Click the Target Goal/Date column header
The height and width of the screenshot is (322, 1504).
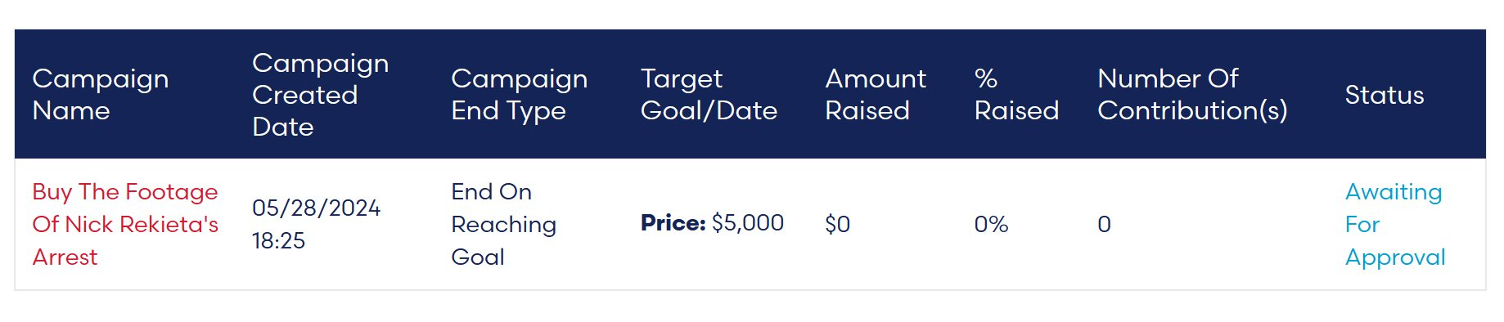click(709, 95)
